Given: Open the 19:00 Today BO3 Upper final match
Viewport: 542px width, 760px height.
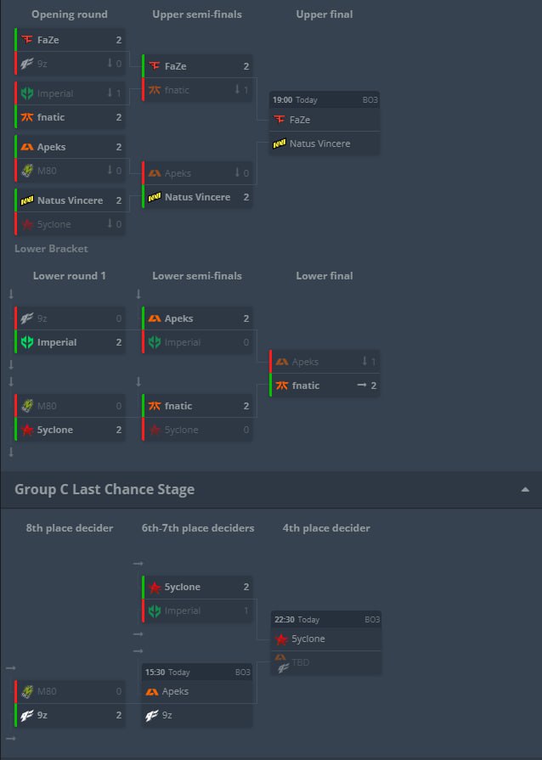Looking at the screenshot, I should [325, 123].
